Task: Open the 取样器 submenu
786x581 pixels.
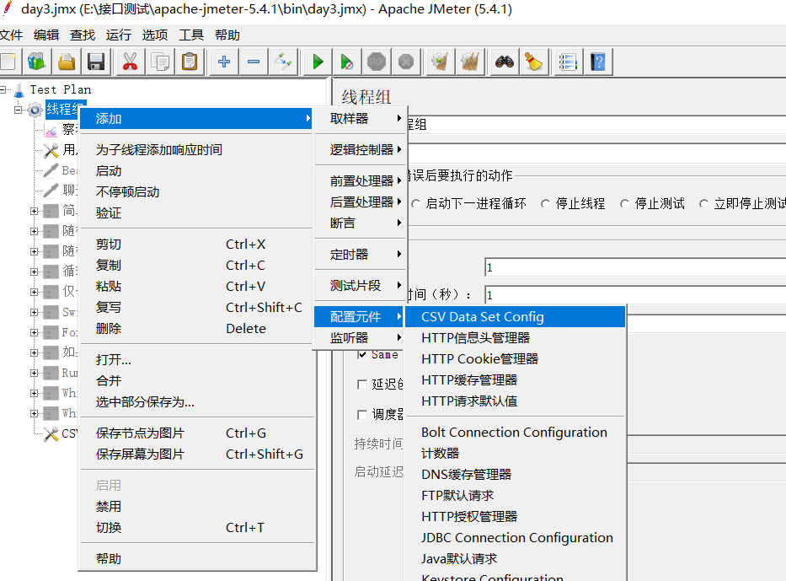Action: tap(361, 119)
